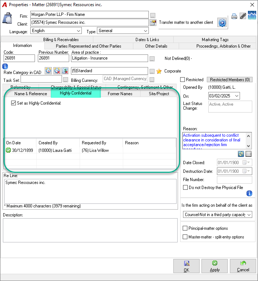Click the printer icon

pos(234,16)
